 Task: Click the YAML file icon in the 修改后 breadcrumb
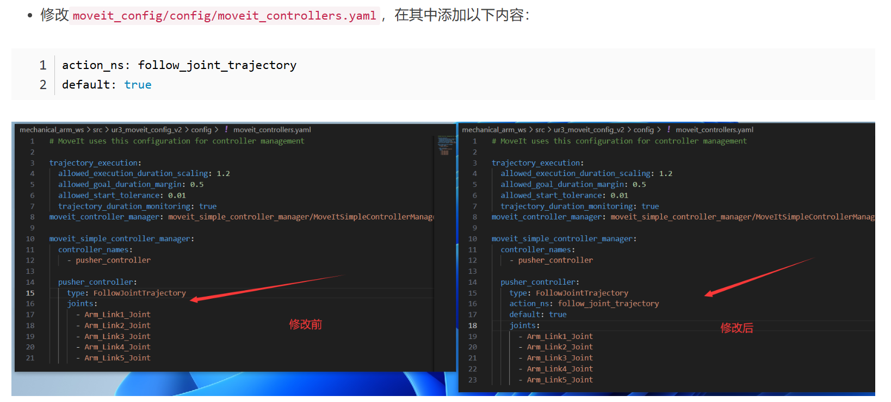669,129
